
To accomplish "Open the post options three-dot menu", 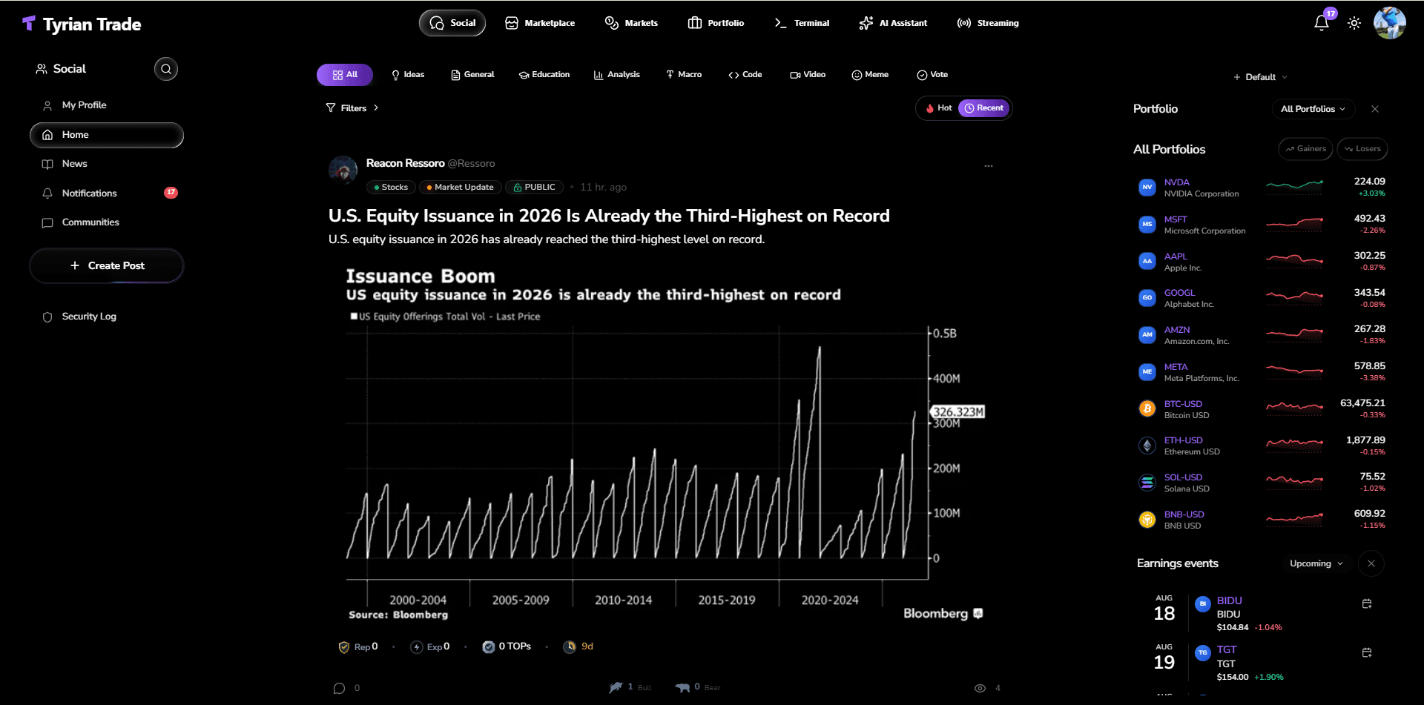I will [989, 166].
